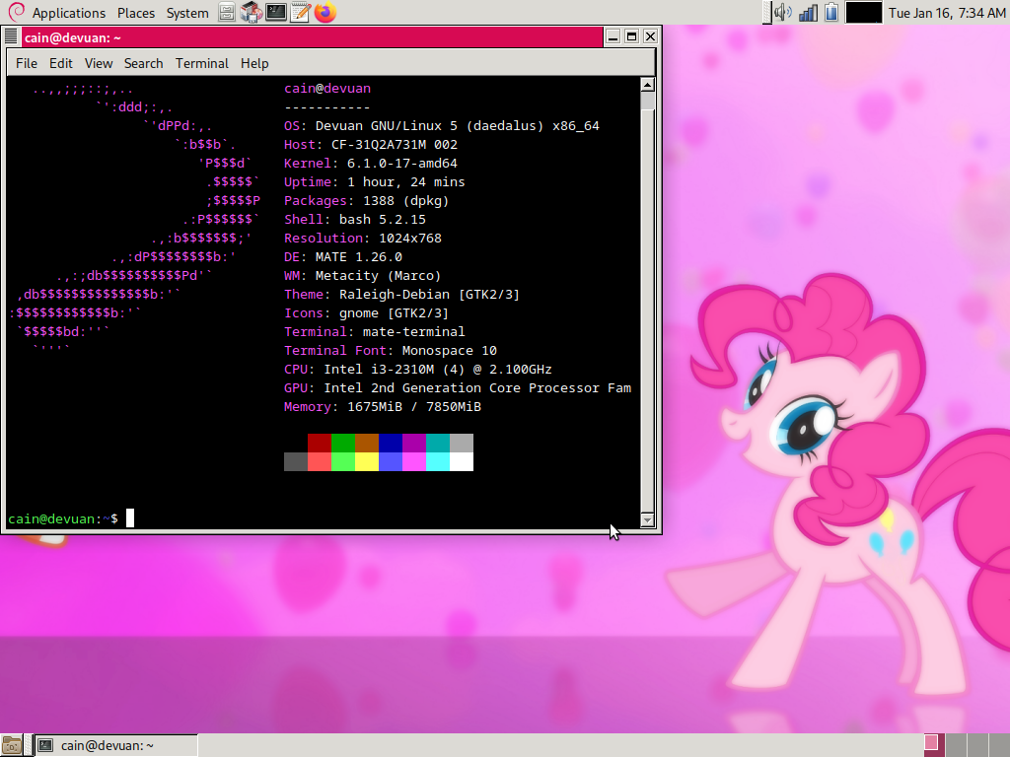Open the terminal View menu
This screenshot has height=757, width=1010.
click(99, 63)
